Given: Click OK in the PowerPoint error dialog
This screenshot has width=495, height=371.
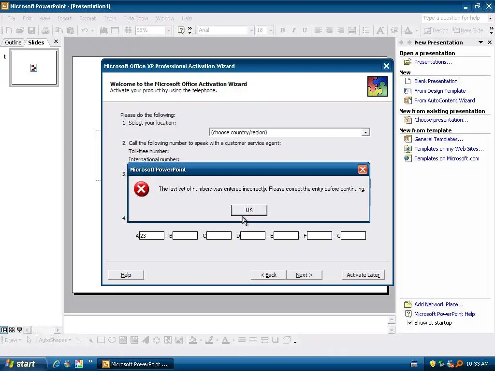Looking at the screenshot, I should (x=249, y=210).
